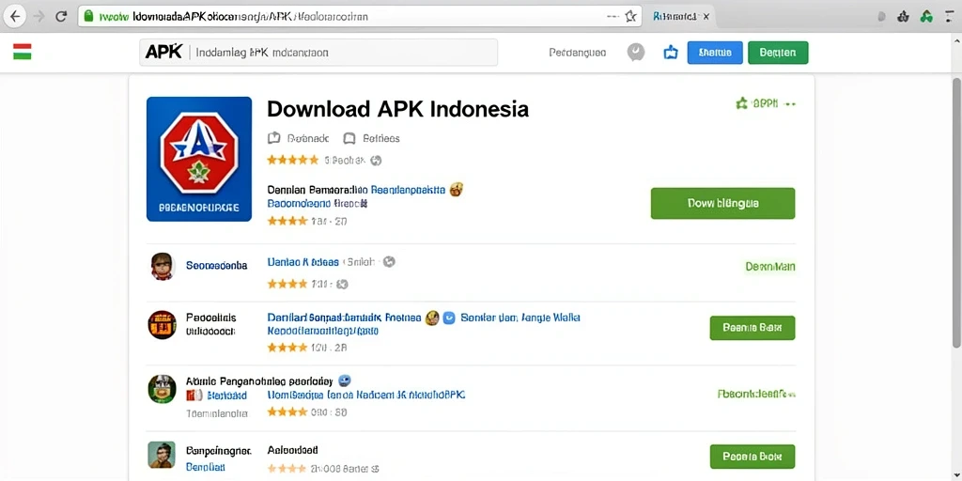The width and height of the screenshot is (962, 481).
Task: Reload the page with the refresh icon
Action: [x=61, y=17]
